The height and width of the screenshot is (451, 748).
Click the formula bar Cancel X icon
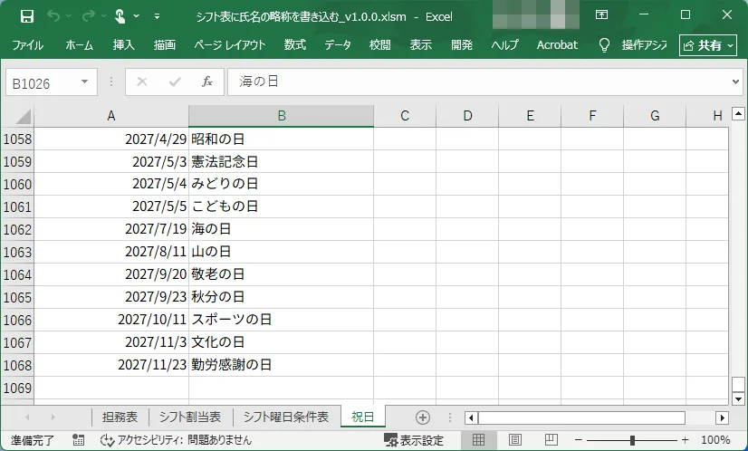pyautogui.click(x=141, y=82)
